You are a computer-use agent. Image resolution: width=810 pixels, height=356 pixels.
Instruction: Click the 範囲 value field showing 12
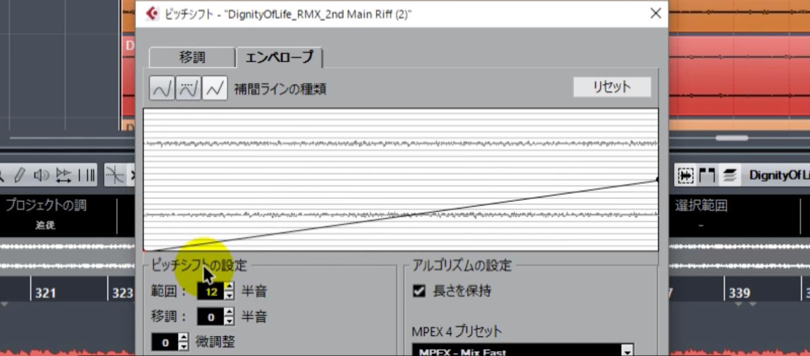click(x=211, y=291)
